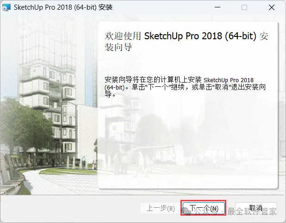The image size is (286, 223).
Task: Click the 下一个(N) next button
Action: pos(204,208)
